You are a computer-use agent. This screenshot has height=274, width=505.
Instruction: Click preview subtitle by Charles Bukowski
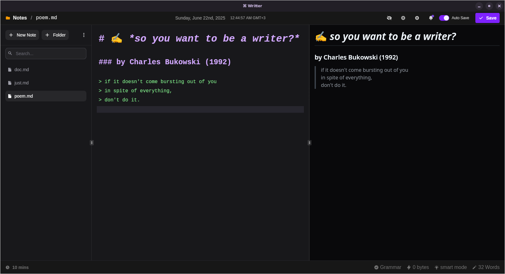coord(356,57)
